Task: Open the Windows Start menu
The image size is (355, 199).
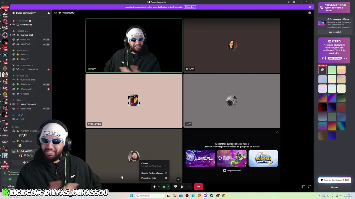Action: click(x=131, y=196)
